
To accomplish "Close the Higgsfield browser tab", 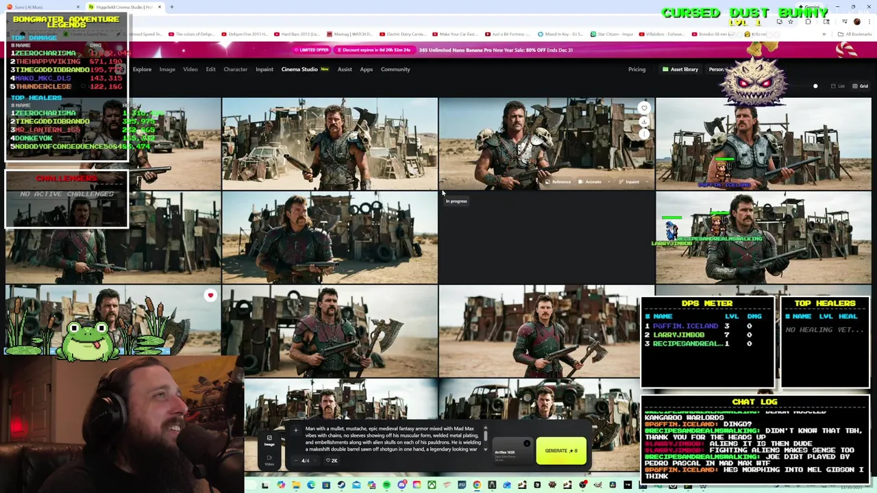I will point(160,7).
